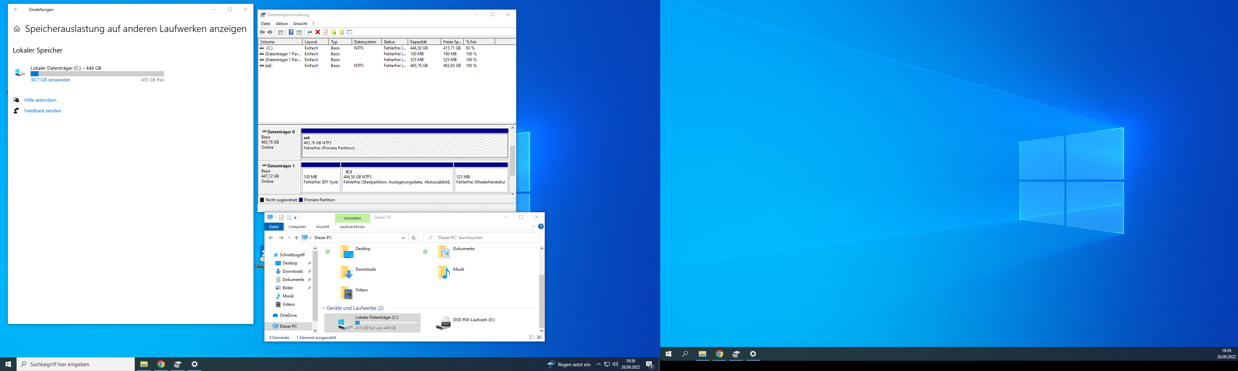The image size is (1238, 371).
Task: Launch Google Chrome from the taskbar
Action: tap(161, 364)
